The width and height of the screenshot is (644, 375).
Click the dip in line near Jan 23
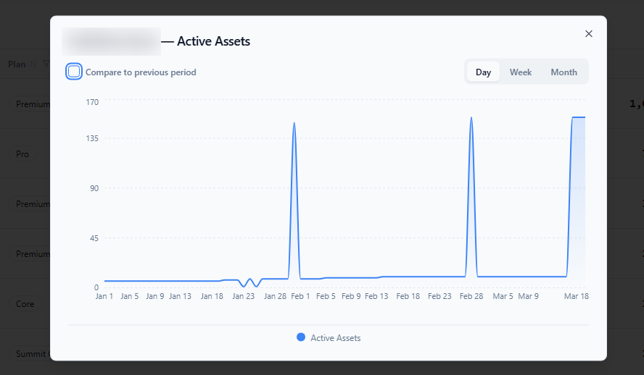pyautogui.click(x=244, y=286)
